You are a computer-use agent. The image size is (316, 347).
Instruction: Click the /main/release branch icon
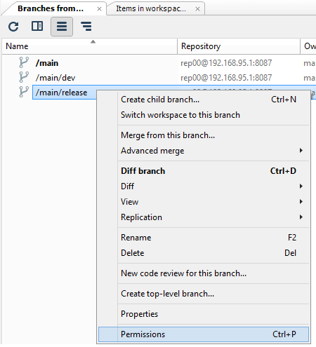click(24, 92)
